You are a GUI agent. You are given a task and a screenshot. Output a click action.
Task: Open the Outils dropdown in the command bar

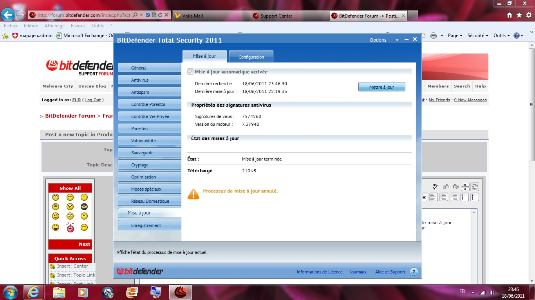coord(502,36)
